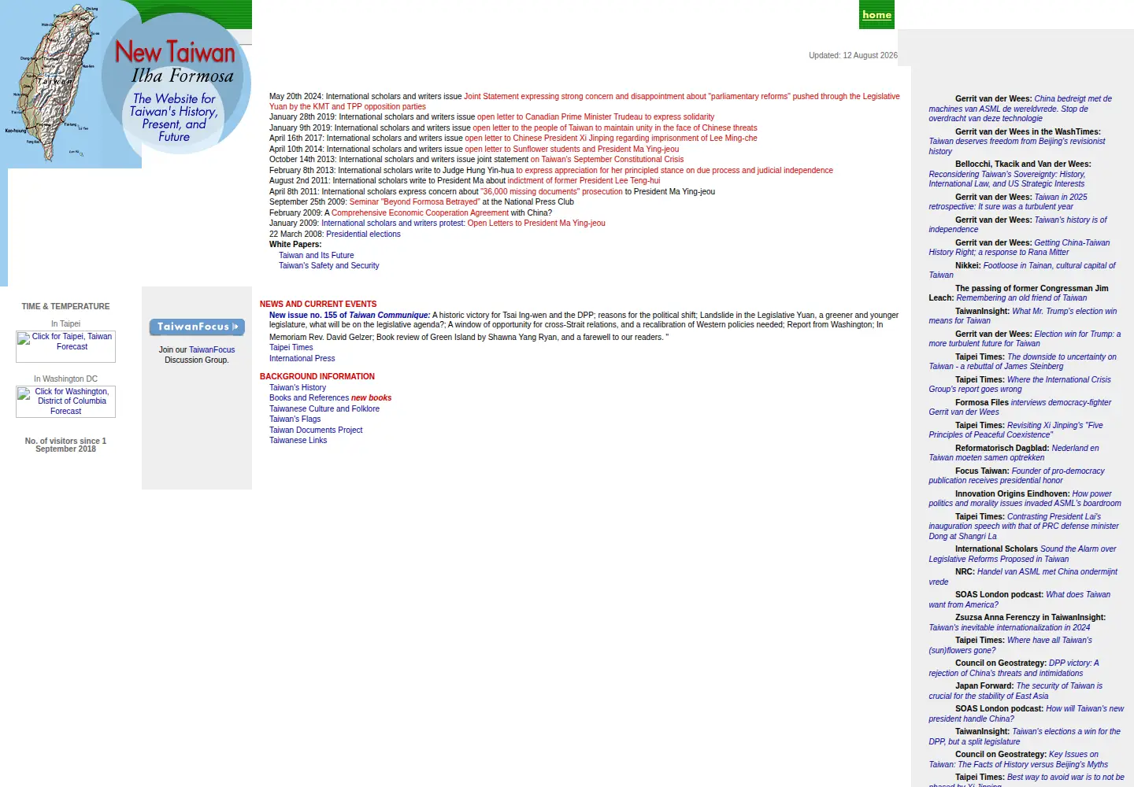Viewport: 1134px width, 787px height.
Task: Open Taiwan's Safety and Security paper
Action: (329, 266)
